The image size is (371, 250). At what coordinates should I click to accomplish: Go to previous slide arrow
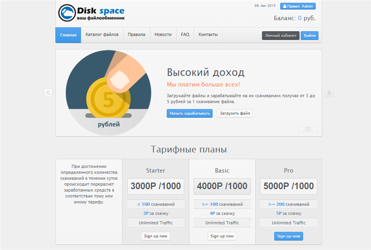[x=48, y=93]
